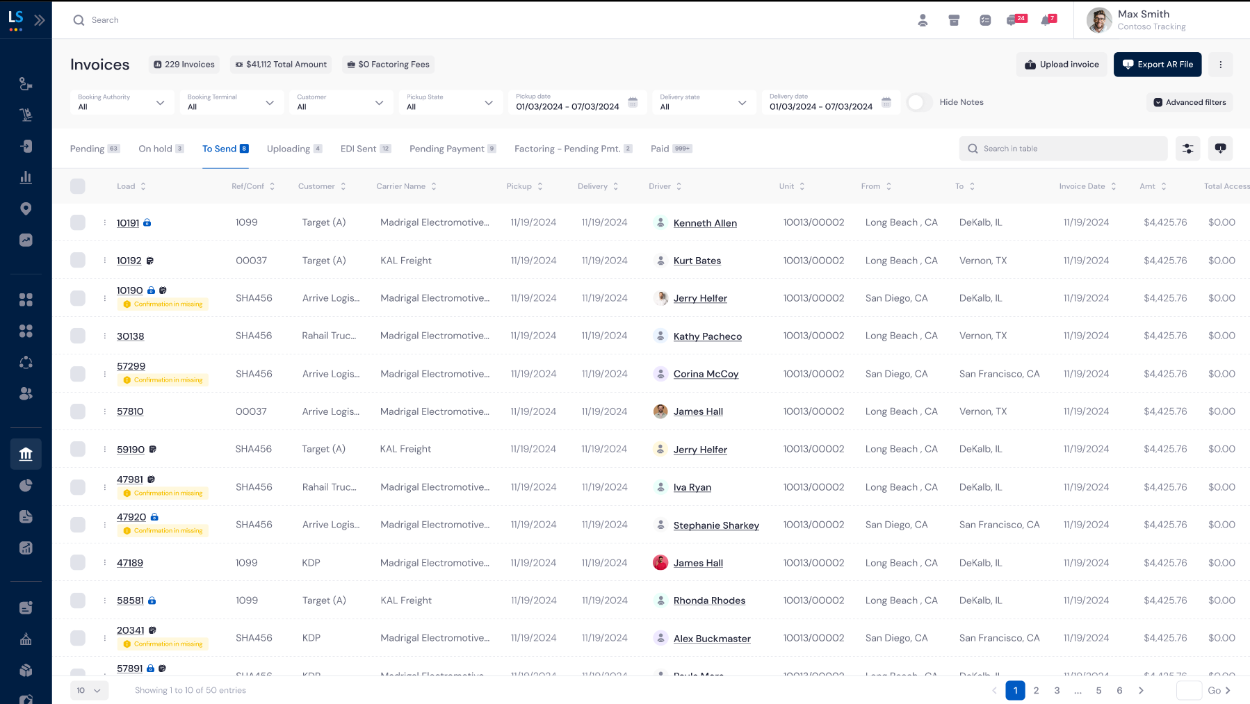Viewport: 1250px width, 704px height.
Task: Open the bank/accounting icon in the sidebar
Action: pos(26,454)
